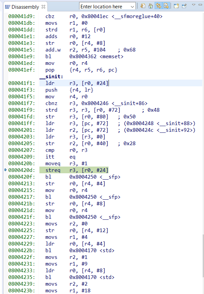Close the Disassembly view tab
Viewport: 204px width, 294px height.
tap(43, 7)
